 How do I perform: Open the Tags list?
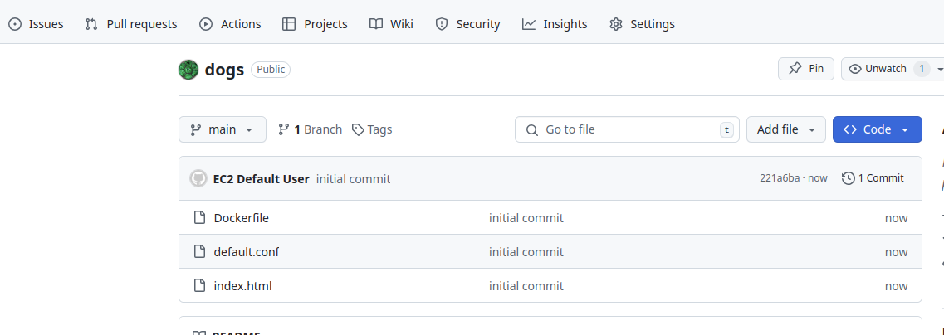(x=372, y=129)
